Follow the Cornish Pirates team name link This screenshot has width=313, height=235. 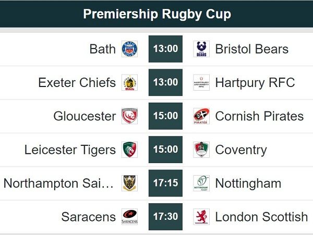coord(259,116)
